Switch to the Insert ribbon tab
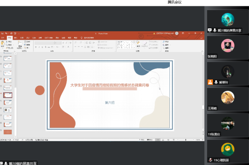Image resolution: width=249 pixels, height=165 pixels. pos(16,38)
